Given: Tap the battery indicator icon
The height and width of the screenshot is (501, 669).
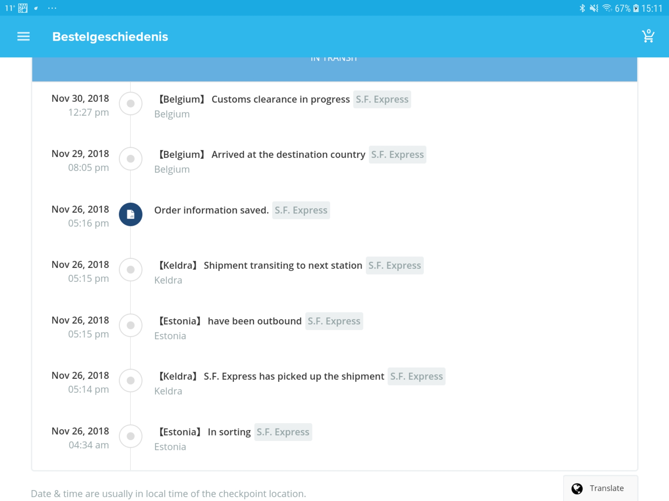Looking at the screenshot, I should pyautogui.click(x=636, y=8).
